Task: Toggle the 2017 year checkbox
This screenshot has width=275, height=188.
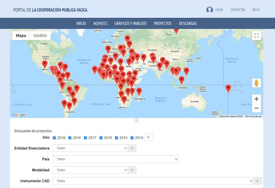Action: pos(85,138)
